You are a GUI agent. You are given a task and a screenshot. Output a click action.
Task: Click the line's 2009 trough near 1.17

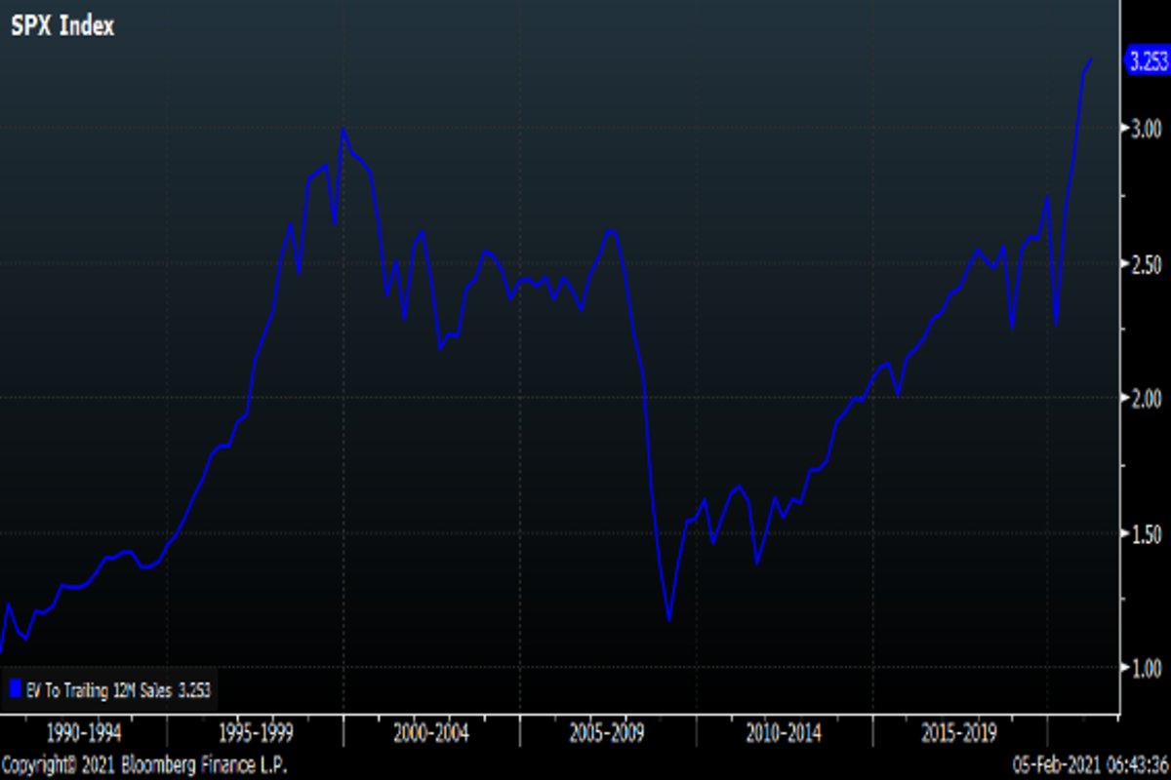tap(669, 619)
